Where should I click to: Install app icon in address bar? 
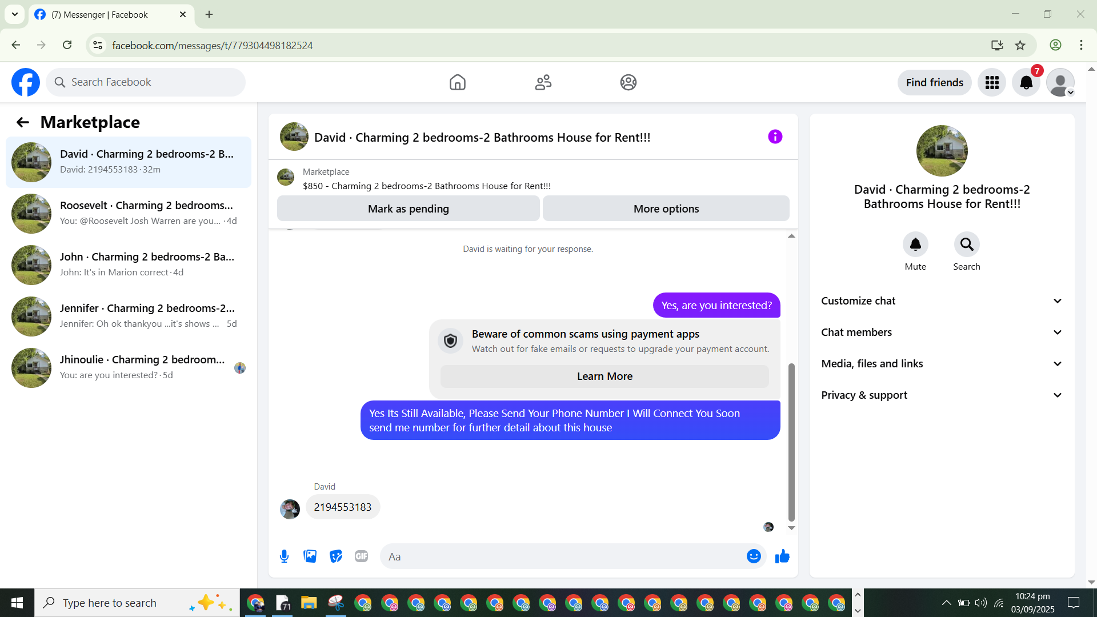click(x=997, y=45)
